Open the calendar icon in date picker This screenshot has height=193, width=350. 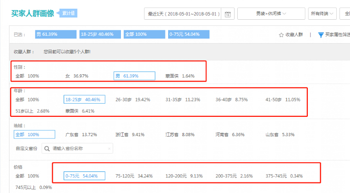[x=228, y=14]
